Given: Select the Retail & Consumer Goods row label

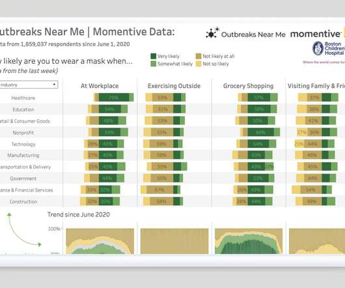Looking at the screenshot, I should tap(25, 121).
